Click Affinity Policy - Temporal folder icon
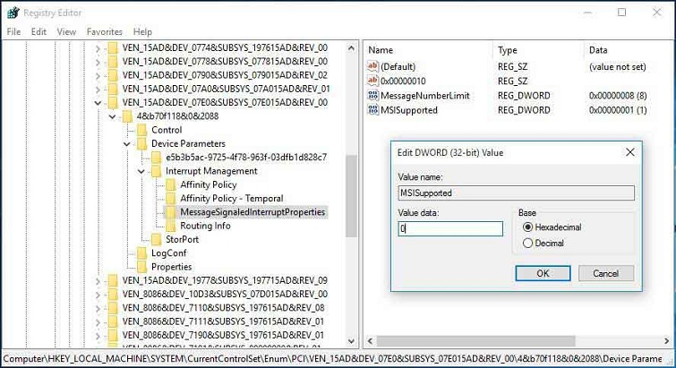Image resolution: width=676 pixels, height=368 pixels. pyautogui.click(x=171, y=199)
